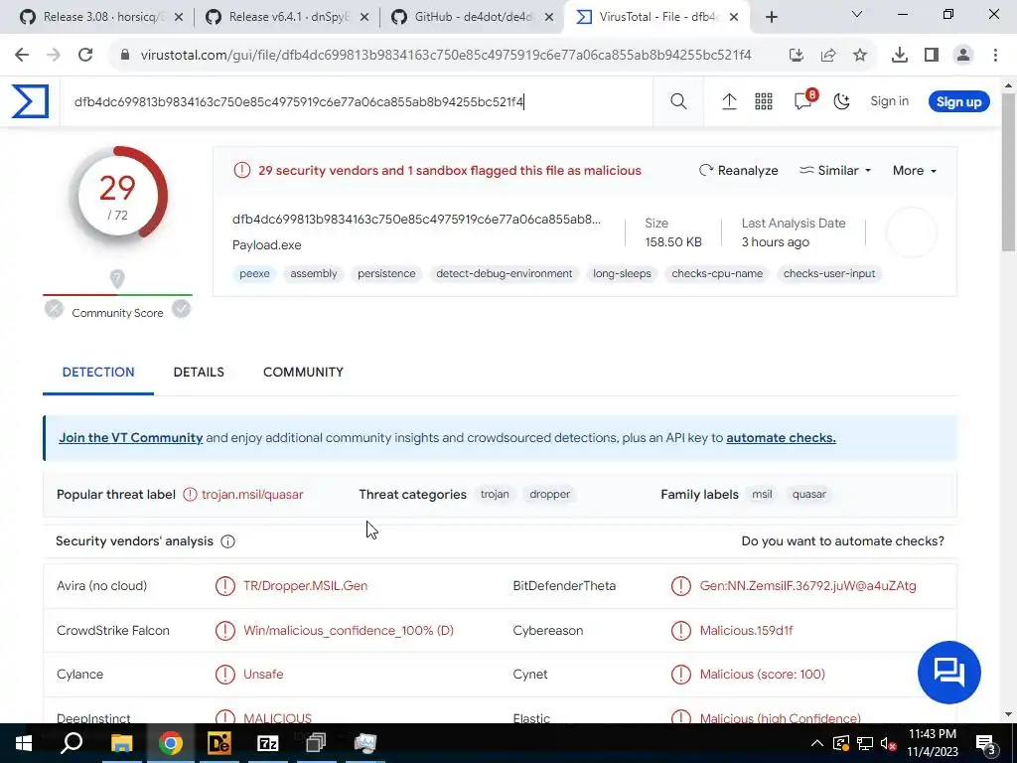Show hidden tray icons chevron

tap(816, 743)
